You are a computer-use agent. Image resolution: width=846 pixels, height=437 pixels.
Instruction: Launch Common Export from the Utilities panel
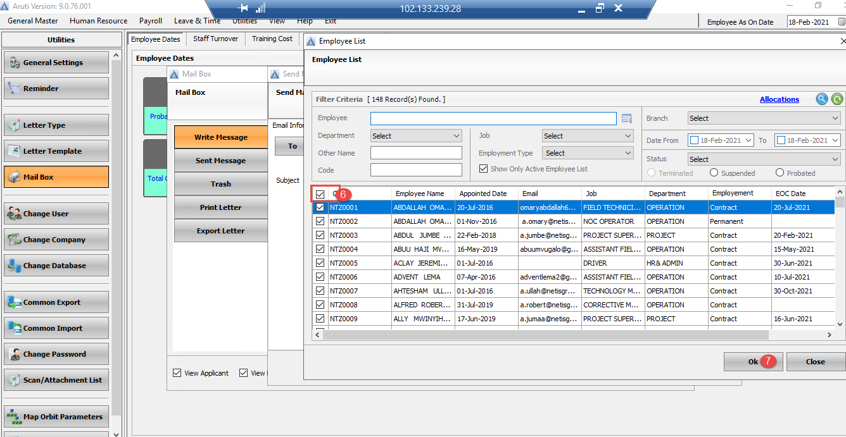point(56,302)
